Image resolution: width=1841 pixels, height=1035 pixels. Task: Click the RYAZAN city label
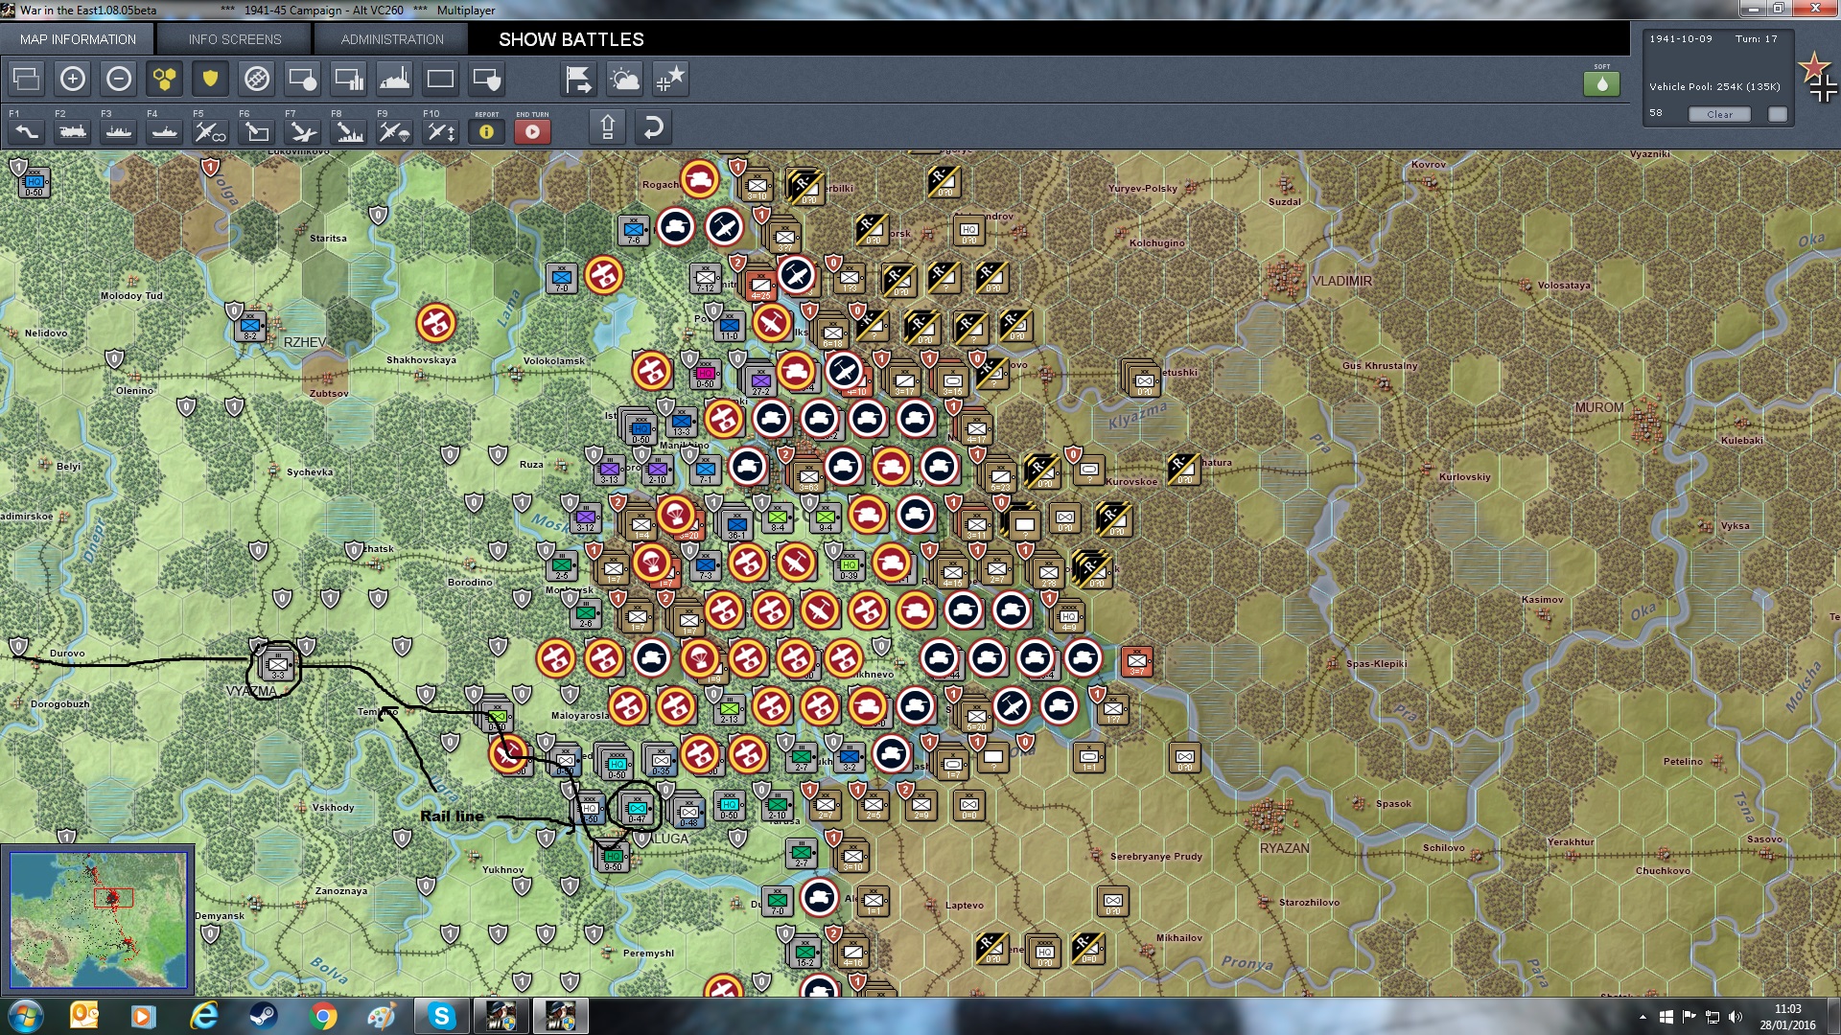click(1284, 848)
